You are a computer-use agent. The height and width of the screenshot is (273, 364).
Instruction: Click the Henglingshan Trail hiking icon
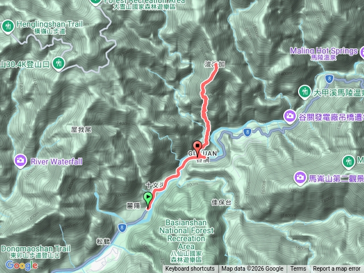tap(8, 27)
